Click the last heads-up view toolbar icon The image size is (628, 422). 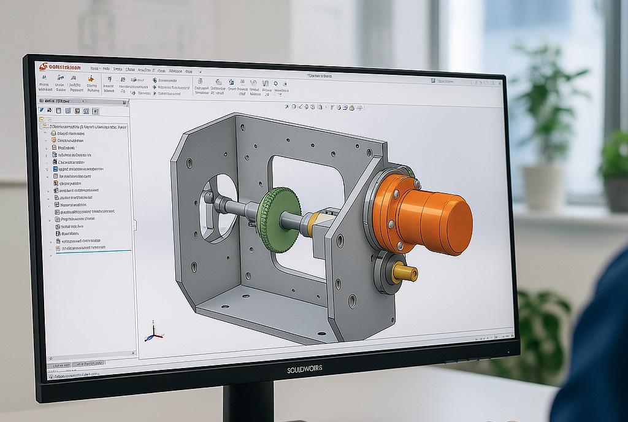coord(360,107)
